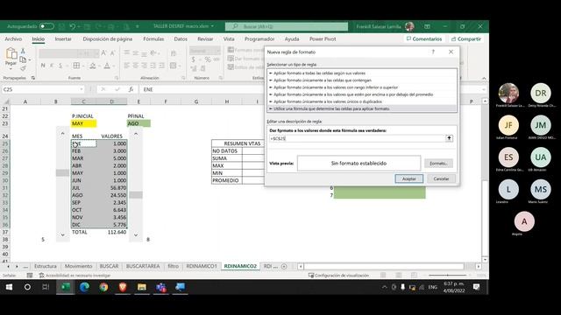Click the Windows Start button

point(9,287)
